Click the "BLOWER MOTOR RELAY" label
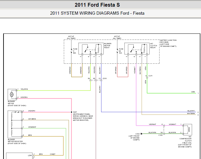201x159 pixels. 108,46
